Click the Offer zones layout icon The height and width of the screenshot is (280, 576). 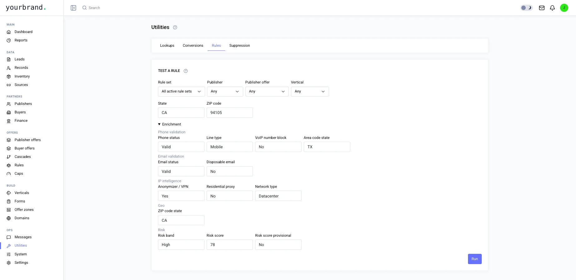[x=9, y=210]
